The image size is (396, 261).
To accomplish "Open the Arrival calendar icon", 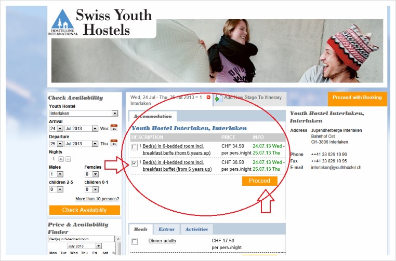I will coord(114,128).
